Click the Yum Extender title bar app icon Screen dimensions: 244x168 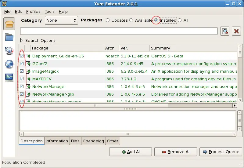pyautogui.click(x=4, y=4)
